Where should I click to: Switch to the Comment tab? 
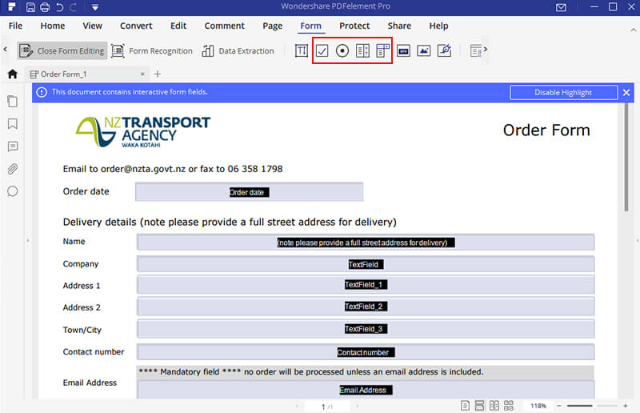coord(225,26)
